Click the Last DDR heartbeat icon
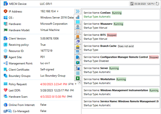This screenshot has height=114, width=161. (x=5, y=90)
